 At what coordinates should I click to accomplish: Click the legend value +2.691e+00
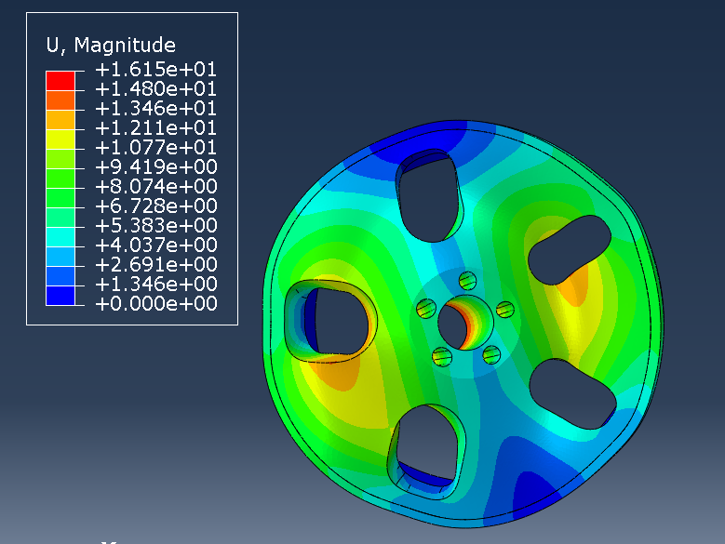(155, 265)
